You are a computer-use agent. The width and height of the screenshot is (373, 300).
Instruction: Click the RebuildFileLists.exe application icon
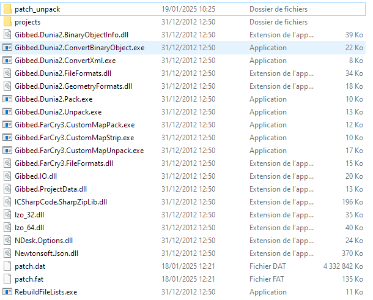pos(7,292)
